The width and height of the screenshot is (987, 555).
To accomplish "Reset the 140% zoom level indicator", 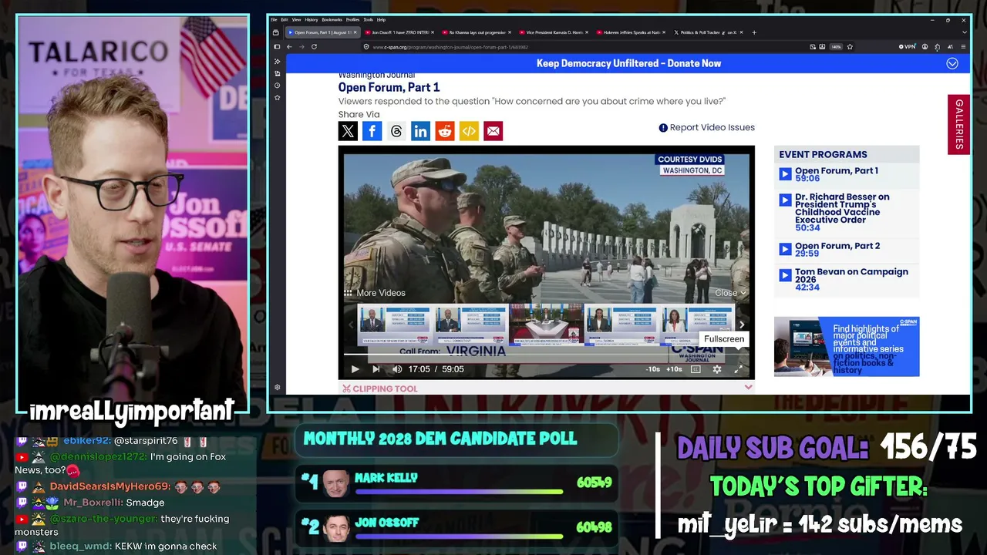I will tap(836, 47).
